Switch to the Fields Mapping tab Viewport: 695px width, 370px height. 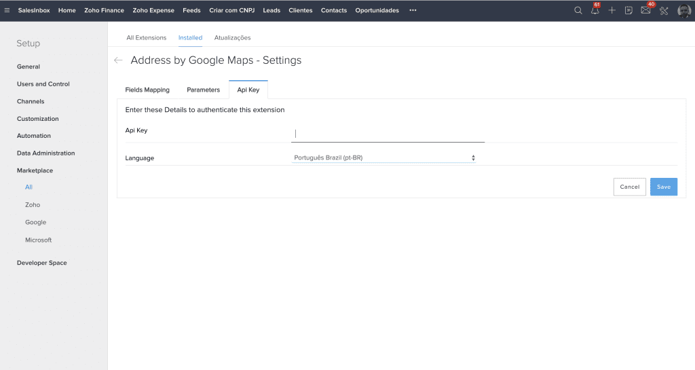pyautogui.click(x=147, y=90)
